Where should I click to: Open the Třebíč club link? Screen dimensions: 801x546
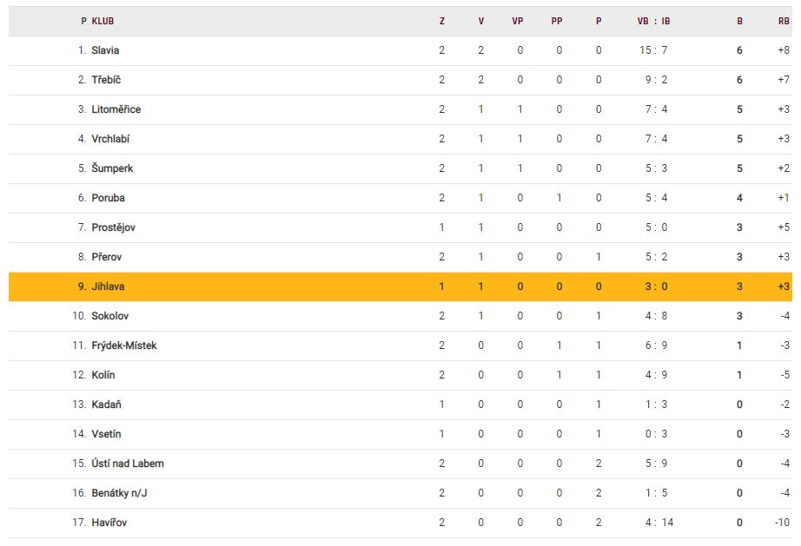tap(106, 80)
